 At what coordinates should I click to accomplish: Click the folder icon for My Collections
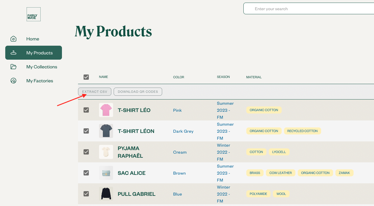pyautogui.click(x=13, y=67)
